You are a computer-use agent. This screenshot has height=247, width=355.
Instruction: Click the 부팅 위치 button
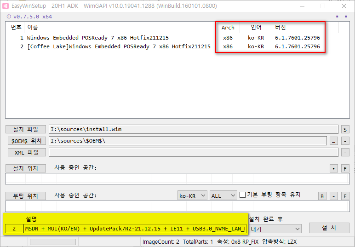tap(26, 196)
